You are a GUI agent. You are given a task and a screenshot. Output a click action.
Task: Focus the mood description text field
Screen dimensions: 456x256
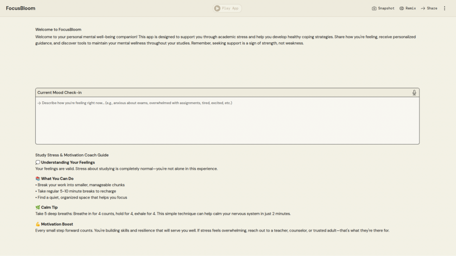tap(227, 122)
